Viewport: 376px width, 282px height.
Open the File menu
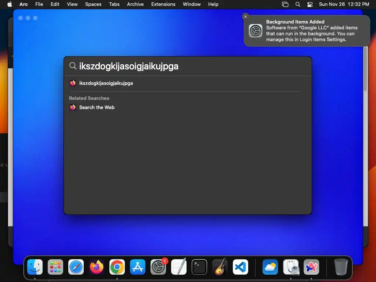(x=39, y=4)
